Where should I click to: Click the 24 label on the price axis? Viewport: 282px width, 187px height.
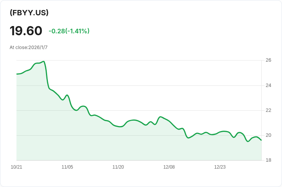268,85
